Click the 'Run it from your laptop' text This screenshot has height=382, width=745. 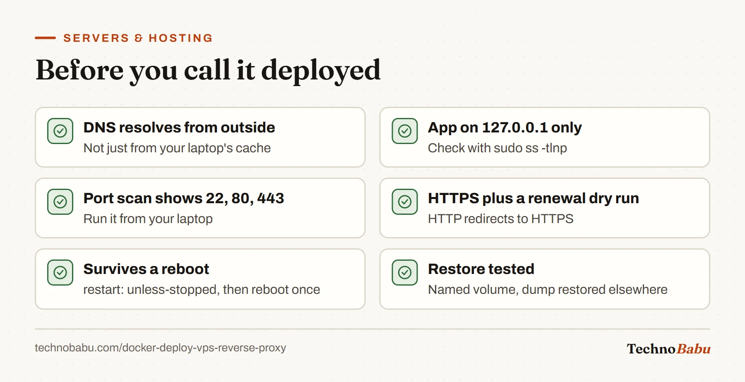148,219
